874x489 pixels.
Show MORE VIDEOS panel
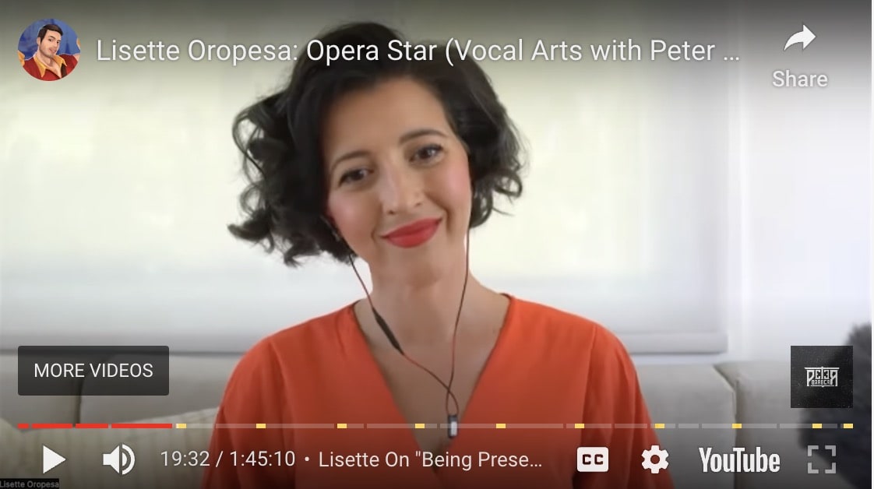(93, 371)
